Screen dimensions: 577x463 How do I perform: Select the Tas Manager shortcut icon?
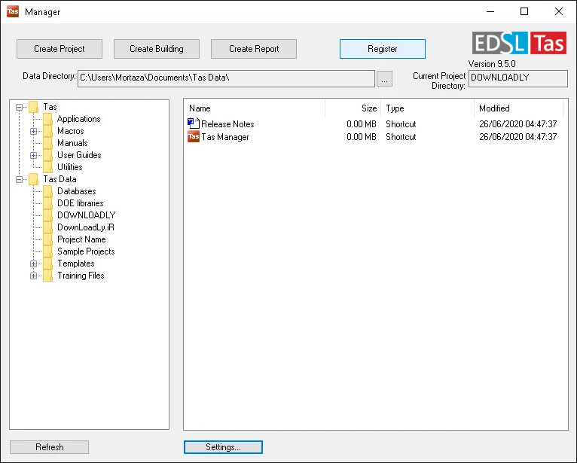[194, 136]
